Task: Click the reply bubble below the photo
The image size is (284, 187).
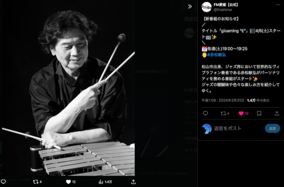Action: (x=3, y=182)
